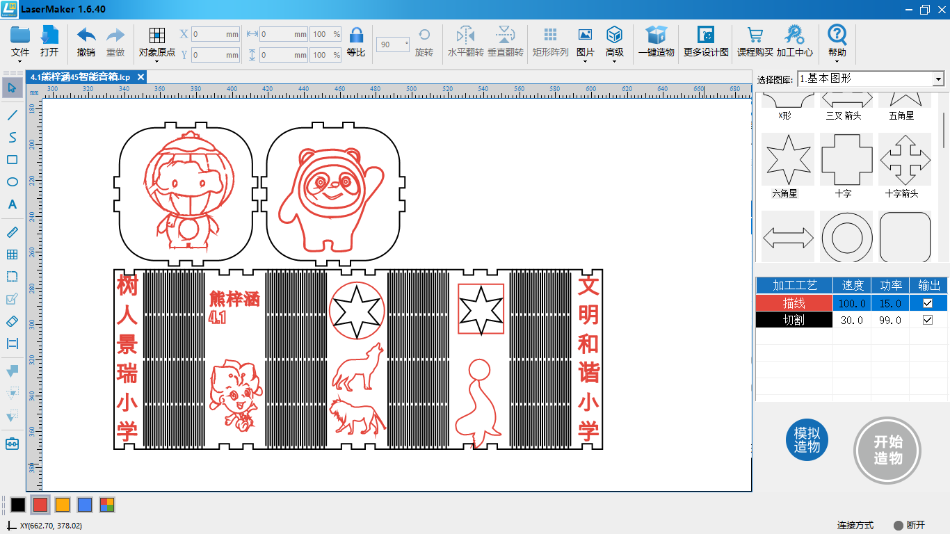Open 矩形阵列 rectangular array tool
This screenshot has width=950, height=534.
tap(550, 35)
